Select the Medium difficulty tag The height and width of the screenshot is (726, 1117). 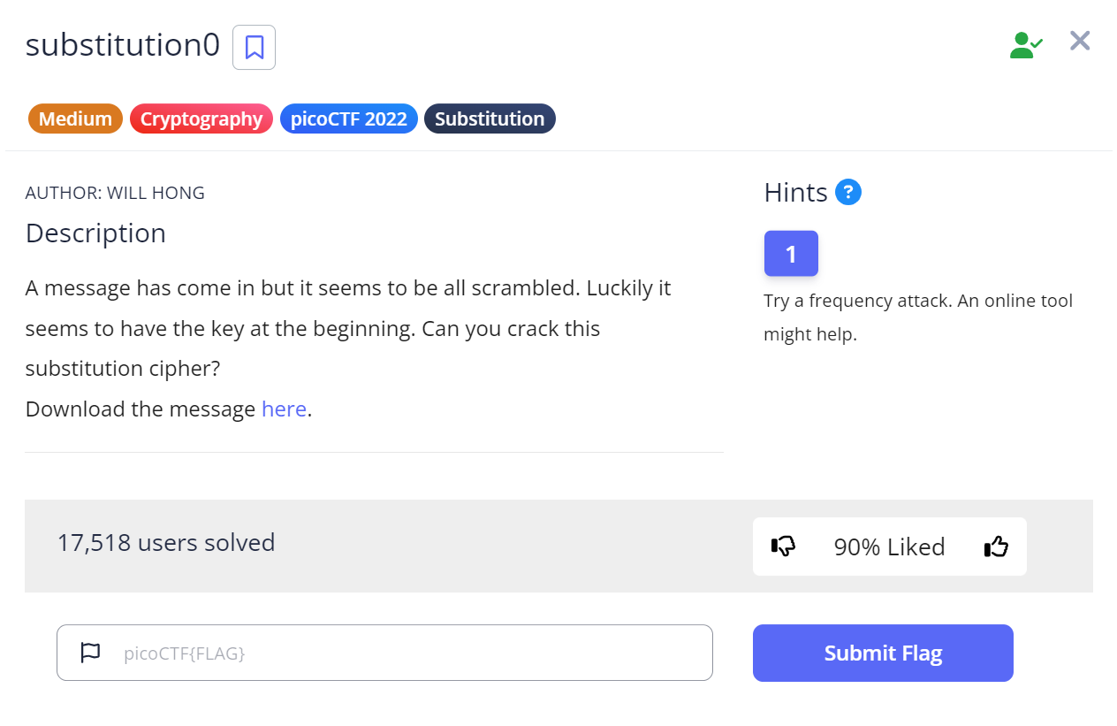point(75,119)
